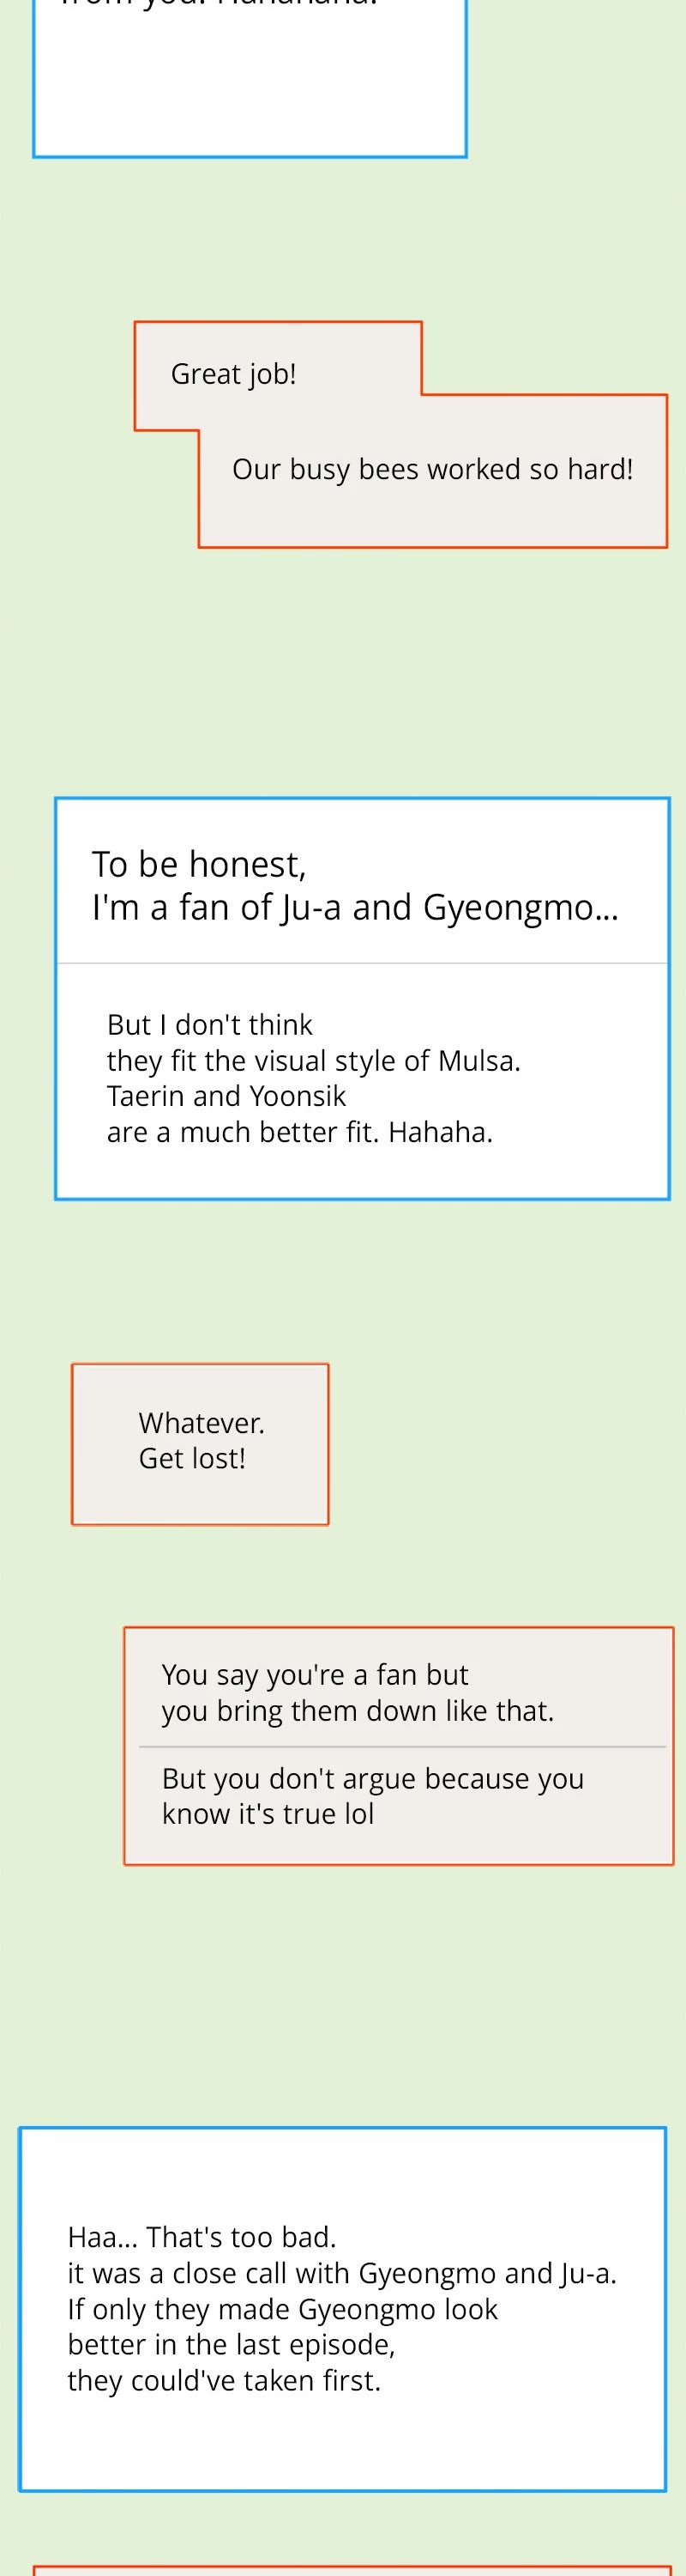The image size is (686, 2576).
Task: Tap "it was a close call with Gyeongmo and Ju-a."
Action: 341,2273
